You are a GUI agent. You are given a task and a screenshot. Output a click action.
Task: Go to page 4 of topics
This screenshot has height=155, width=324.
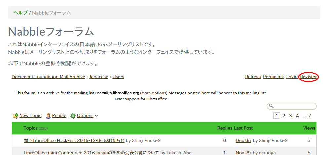[297, 116]
